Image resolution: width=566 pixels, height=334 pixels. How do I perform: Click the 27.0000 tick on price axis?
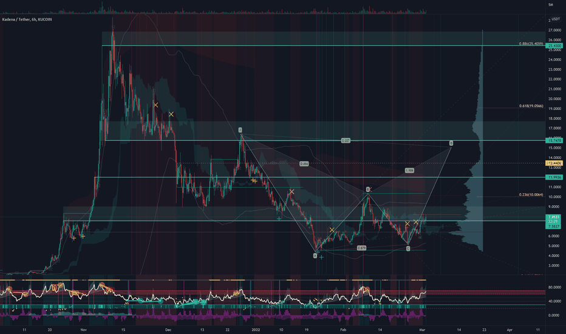pos(554,30)
